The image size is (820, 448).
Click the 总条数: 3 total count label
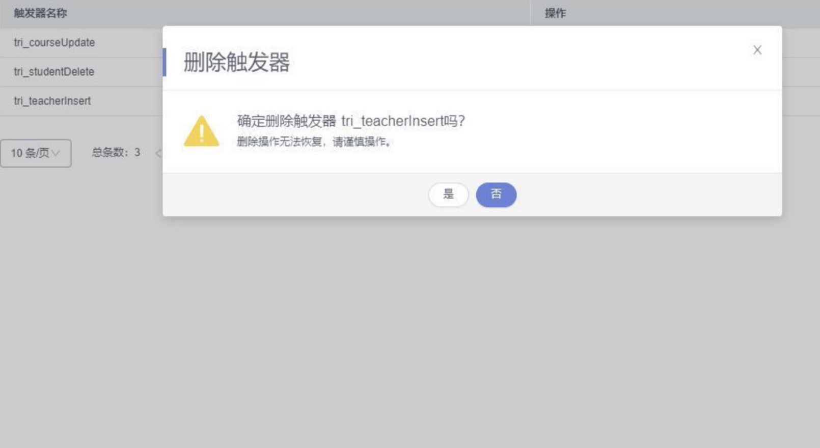pyautogui.click(x=116, y=152)
